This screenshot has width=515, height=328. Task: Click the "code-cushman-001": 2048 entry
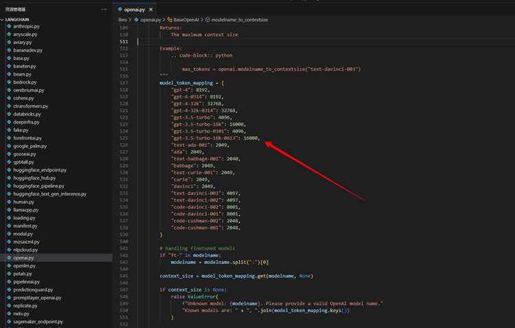click(205, 228)
